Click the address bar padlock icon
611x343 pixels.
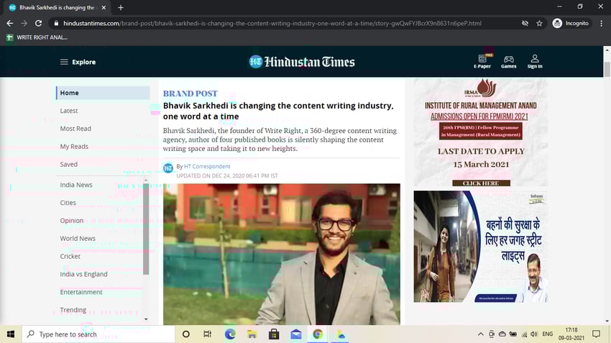pos(57,24)
